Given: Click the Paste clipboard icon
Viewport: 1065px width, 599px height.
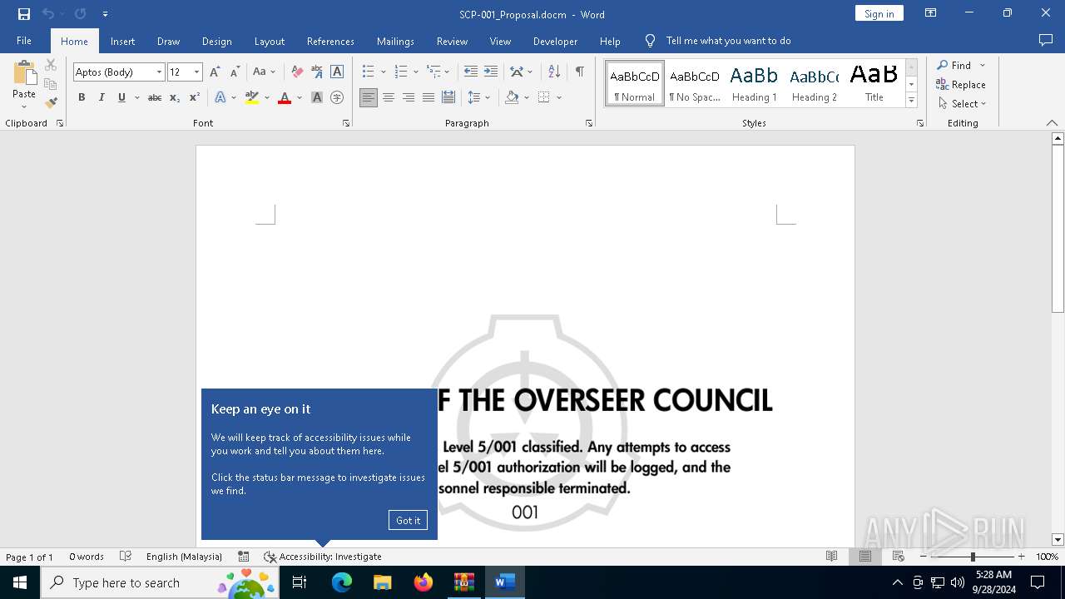Looking at the screenshot, I should 24,75.
